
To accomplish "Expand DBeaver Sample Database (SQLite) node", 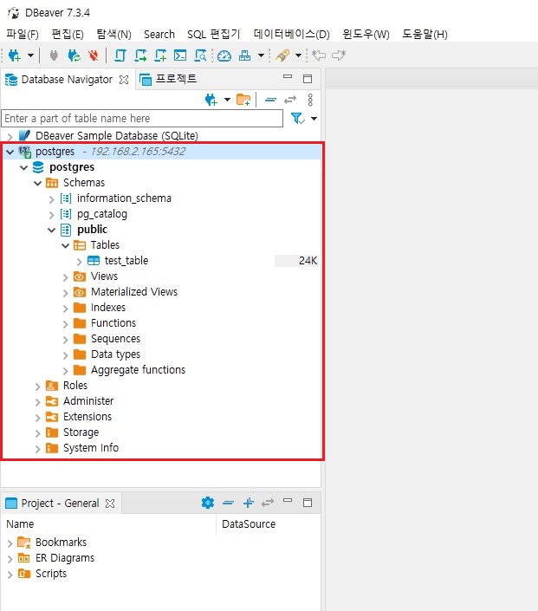I will [x=10, y=136].
